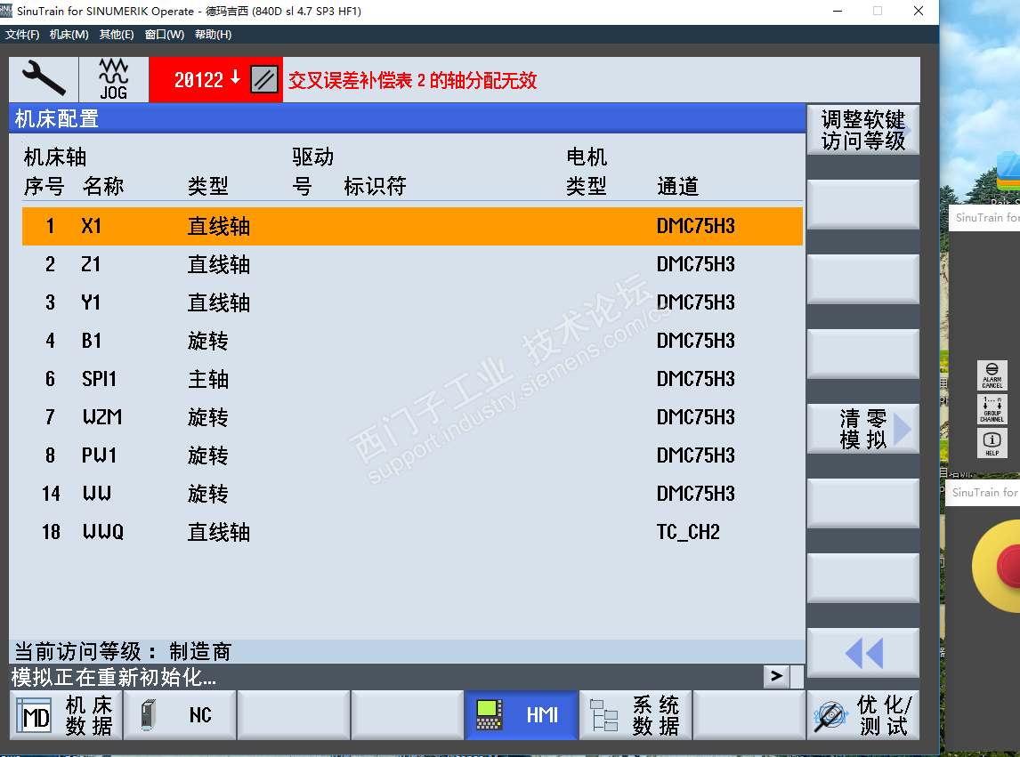Select axis row WW

coord(412,494)
